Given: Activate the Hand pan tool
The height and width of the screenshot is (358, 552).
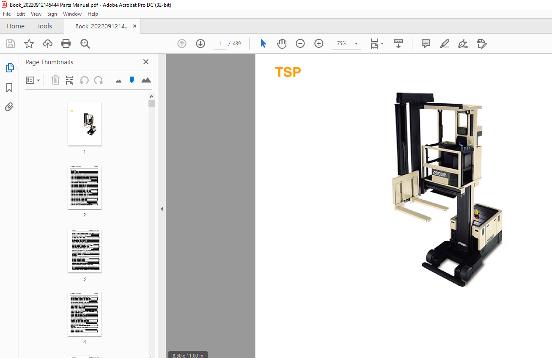Looking at the screenshot, I should coord(282,44).
